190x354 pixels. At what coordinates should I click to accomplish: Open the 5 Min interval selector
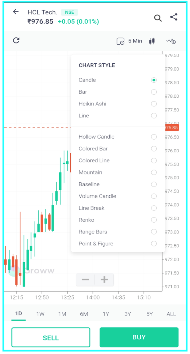click(x=129, y=41)
